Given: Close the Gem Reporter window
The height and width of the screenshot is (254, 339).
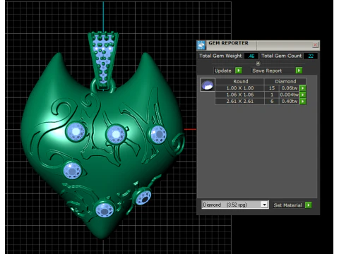Looking at the screenshot, I should coord(316,44).
